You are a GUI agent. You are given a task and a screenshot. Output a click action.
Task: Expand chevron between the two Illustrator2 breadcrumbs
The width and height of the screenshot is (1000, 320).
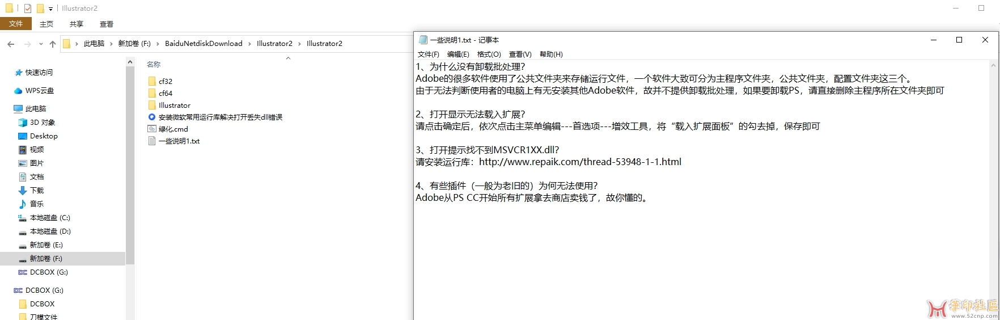click(300, 44)
